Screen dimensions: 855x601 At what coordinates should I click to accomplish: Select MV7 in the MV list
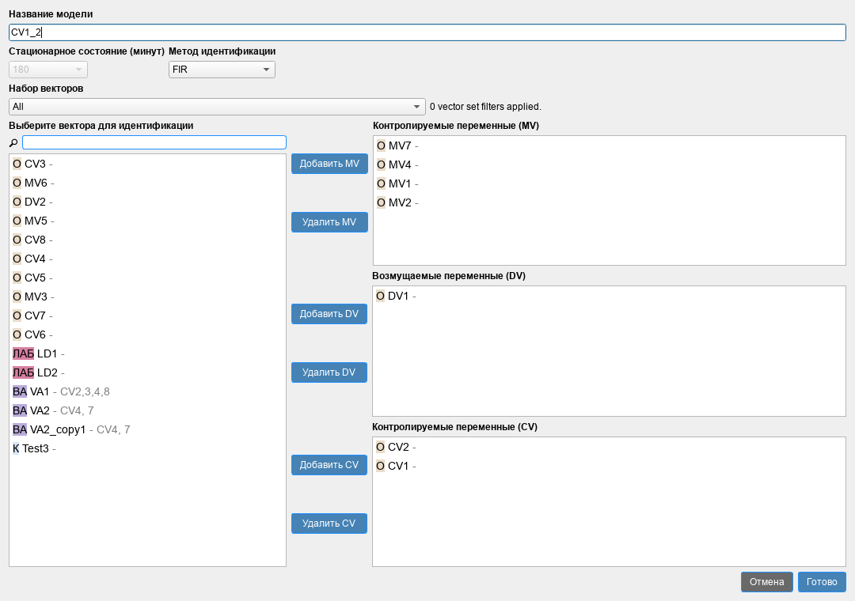click(609, 146)
